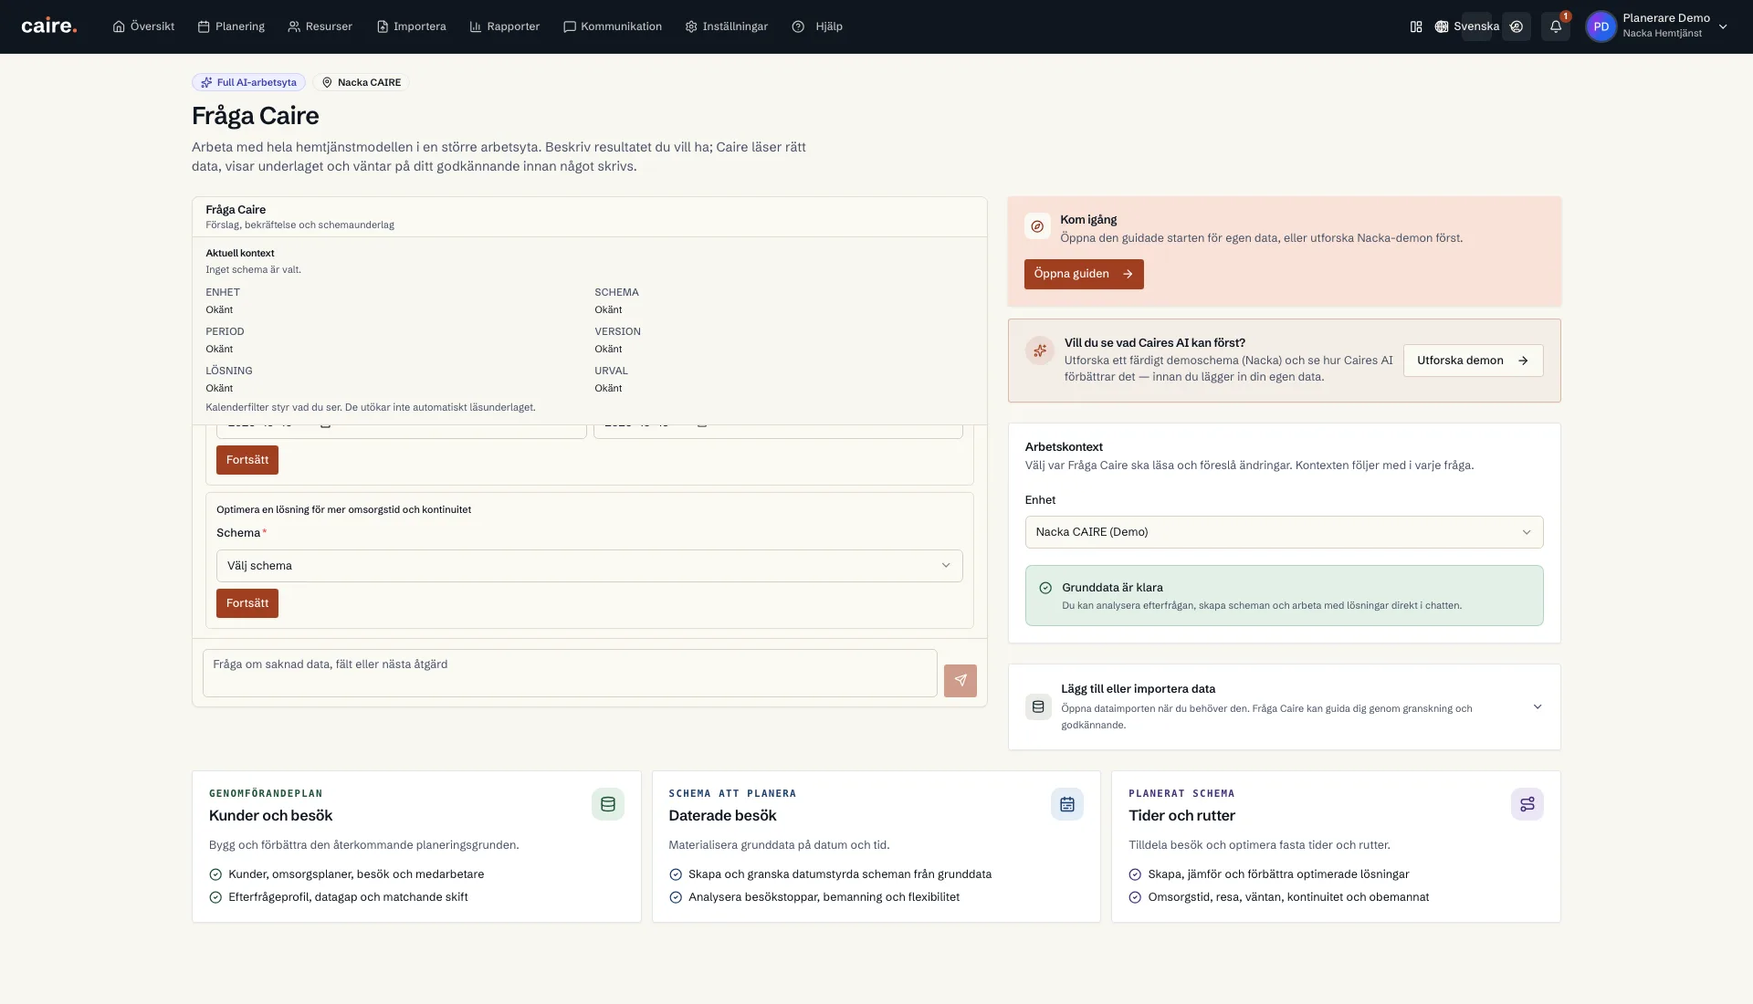This screenshot has height=1004, width=1753.
Task: Click Fortsätt under the Schema dropdown
Action: [247, 603]
